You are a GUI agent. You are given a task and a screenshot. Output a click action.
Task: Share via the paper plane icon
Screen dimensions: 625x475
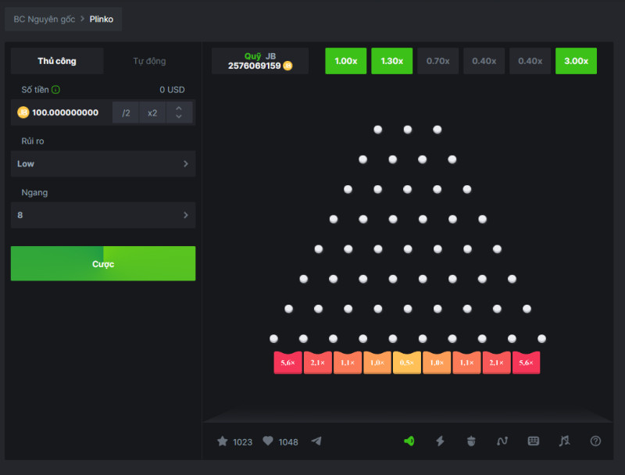point(316,441)
